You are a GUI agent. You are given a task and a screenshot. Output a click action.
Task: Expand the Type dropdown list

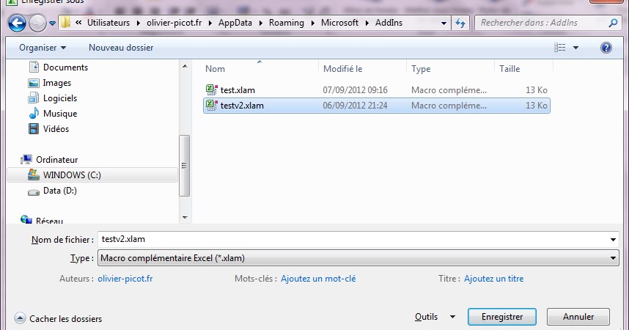pos(614,258)
